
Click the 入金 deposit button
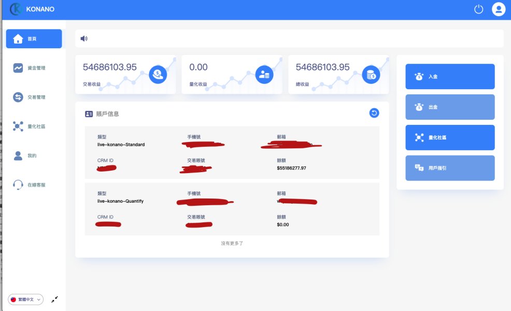point(450,76)
